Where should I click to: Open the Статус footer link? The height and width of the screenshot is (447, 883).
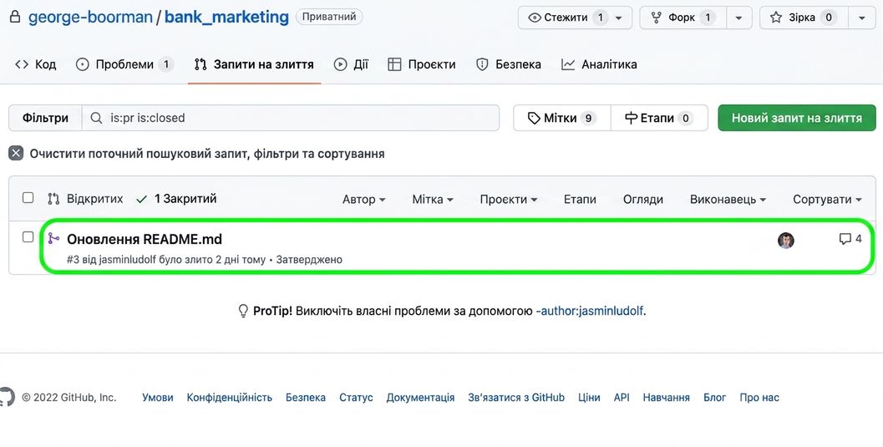(356, 398)
